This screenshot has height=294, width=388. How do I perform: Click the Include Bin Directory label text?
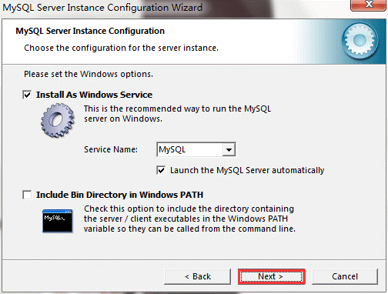(119, 195)
